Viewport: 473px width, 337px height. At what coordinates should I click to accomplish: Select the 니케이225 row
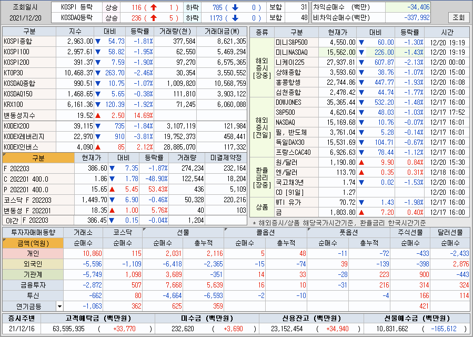372,62
